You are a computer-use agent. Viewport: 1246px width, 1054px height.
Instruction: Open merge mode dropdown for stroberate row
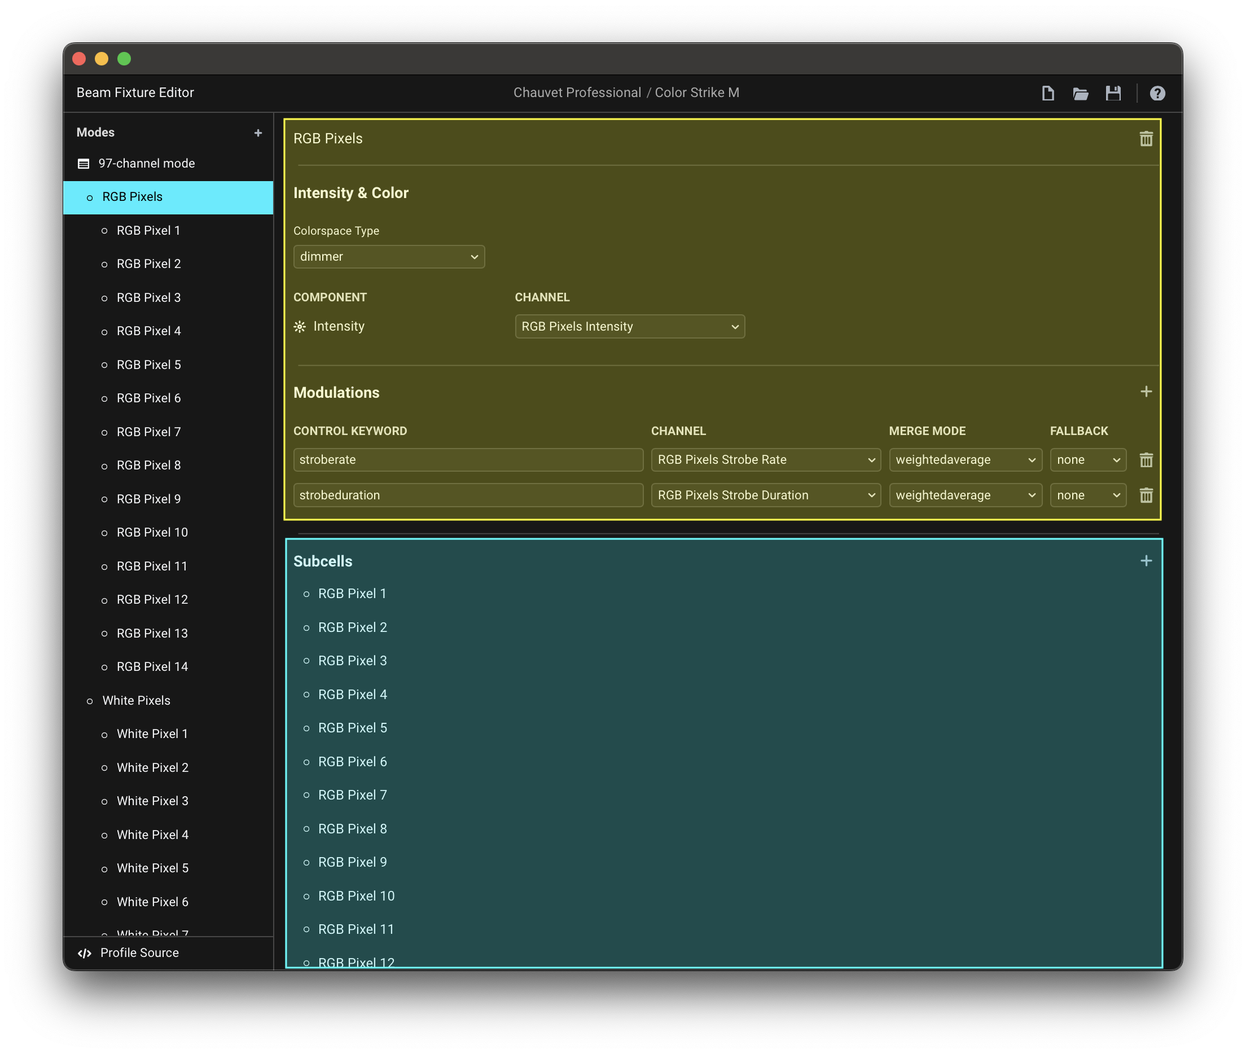tap(965, 459)
